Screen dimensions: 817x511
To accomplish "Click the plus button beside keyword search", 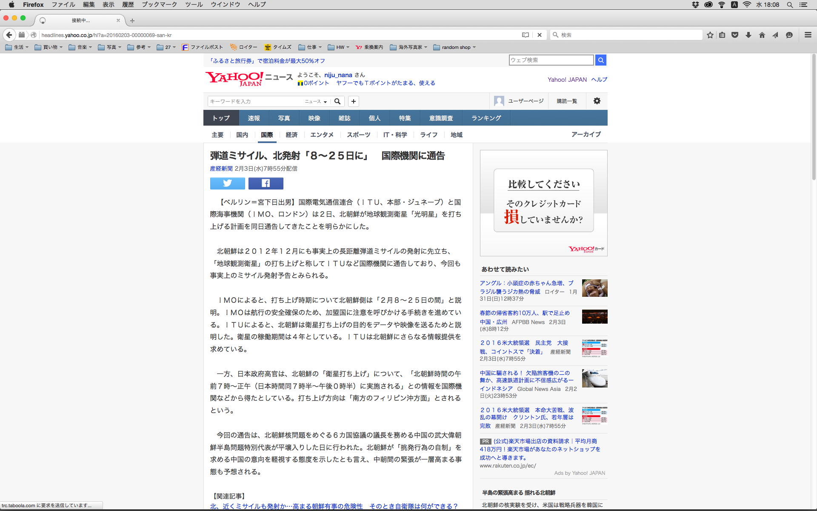I will [353, 101].
